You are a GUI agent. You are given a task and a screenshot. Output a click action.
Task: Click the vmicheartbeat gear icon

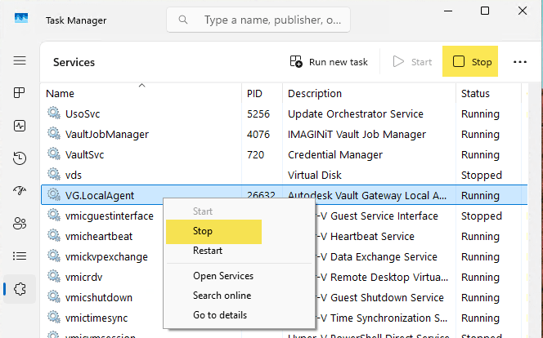click(54, 235)
